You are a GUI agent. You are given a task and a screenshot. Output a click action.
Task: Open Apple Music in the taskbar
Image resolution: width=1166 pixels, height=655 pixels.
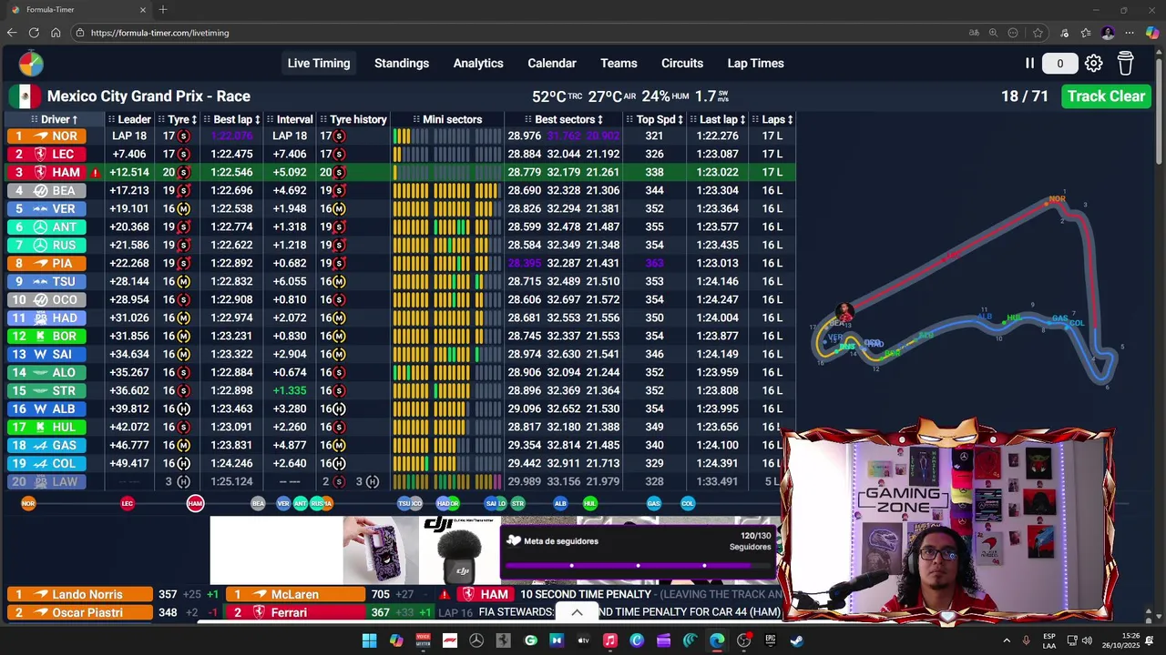610,640
